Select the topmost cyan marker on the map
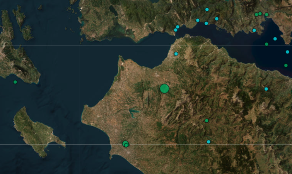Image resolution: width=292 pixels, height=174 pixels. (x=207, y=9)
